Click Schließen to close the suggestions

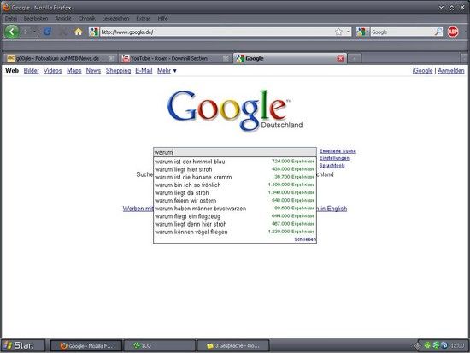[305, 239]
